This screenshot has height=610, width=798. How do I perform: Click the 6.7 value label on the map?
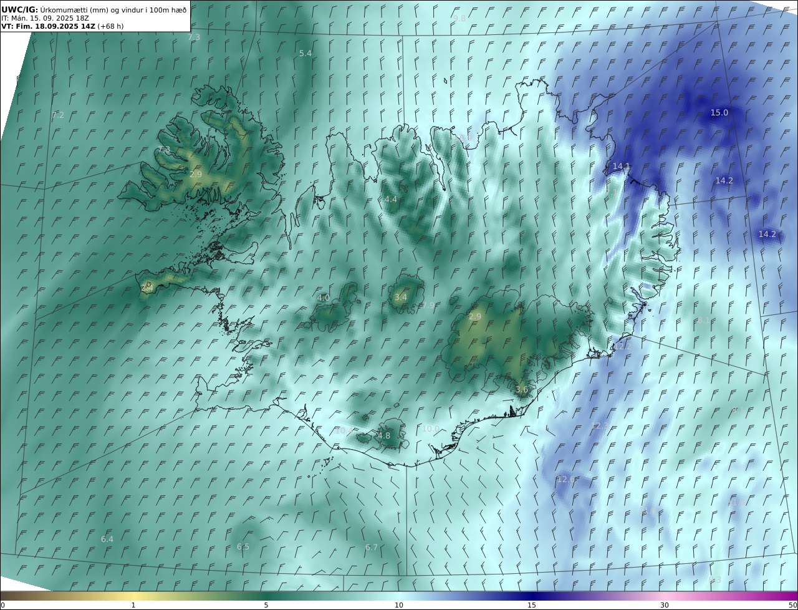coord(372,548)
